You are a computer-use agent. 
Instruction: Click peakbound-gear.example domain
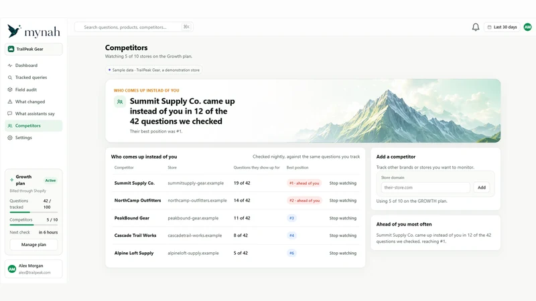point(193,218)
